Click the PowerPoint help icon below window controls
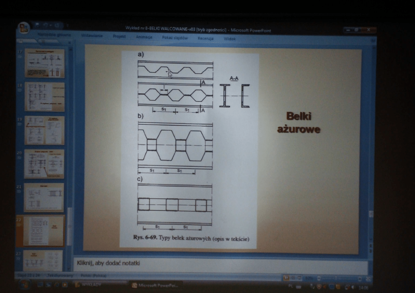This screenshot has height=293, width=415. pyautogui.click(x=372, y=40)
